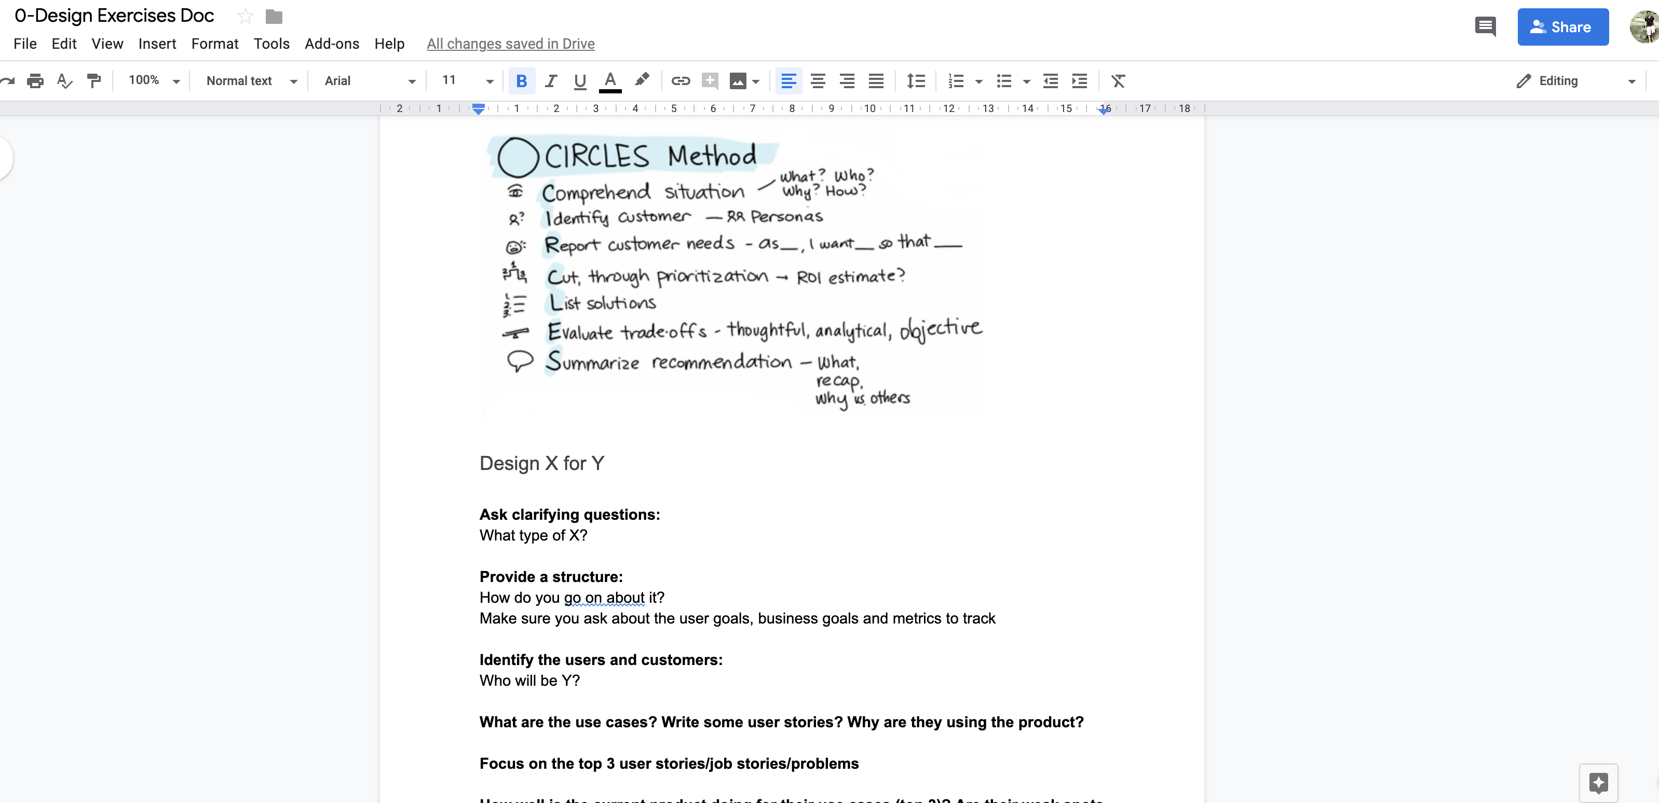
Task: Toggle italic formatting
Action: pos(551,81)
